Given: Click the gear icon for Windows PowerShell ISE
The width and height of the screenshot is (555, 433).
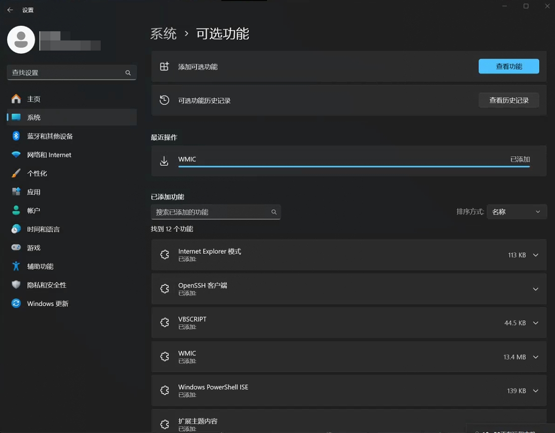Looking at the screenshot, I should click(165, 390).
